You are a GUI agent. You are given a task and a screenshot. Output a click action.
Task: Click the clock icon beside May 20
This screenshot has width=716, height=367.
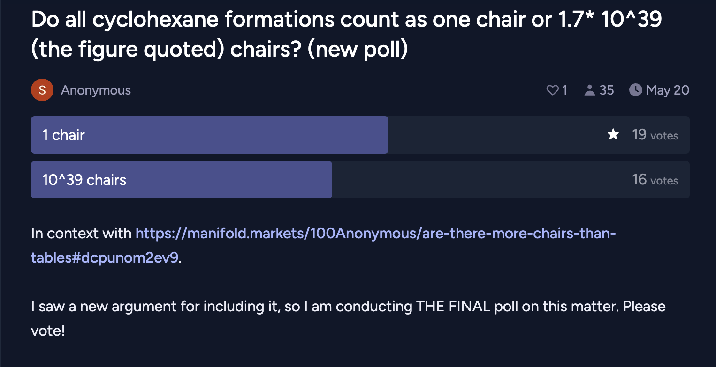[x=635, y=90]
